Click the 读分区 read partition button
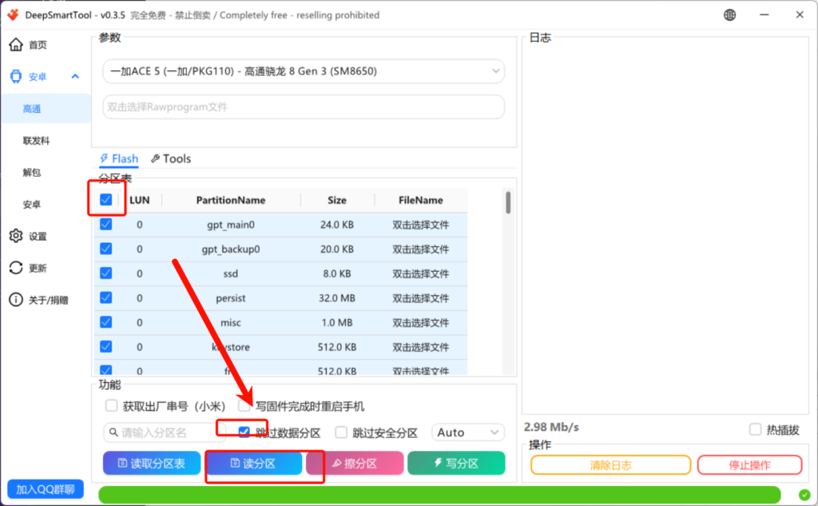Image resolution: width=818 pixels, height=506 pixels. tap(253, 464)
